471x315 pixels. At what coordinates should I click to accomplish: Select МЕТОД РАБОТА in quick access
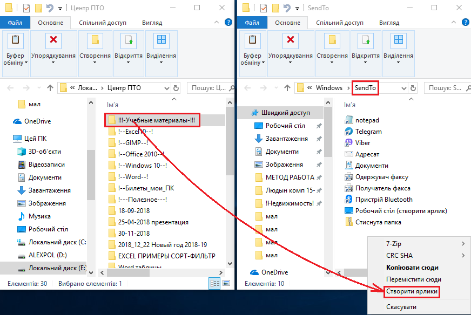point(285,177)
